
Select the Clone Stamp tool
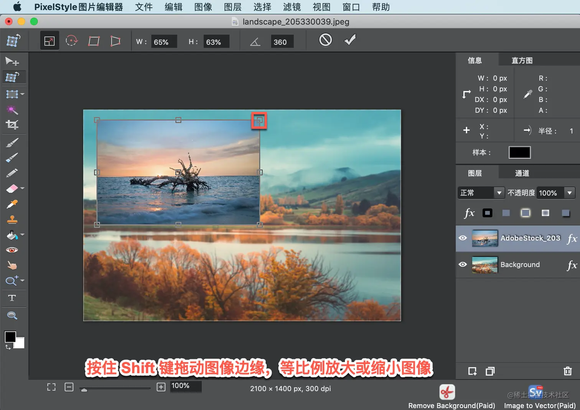(12, 219)
